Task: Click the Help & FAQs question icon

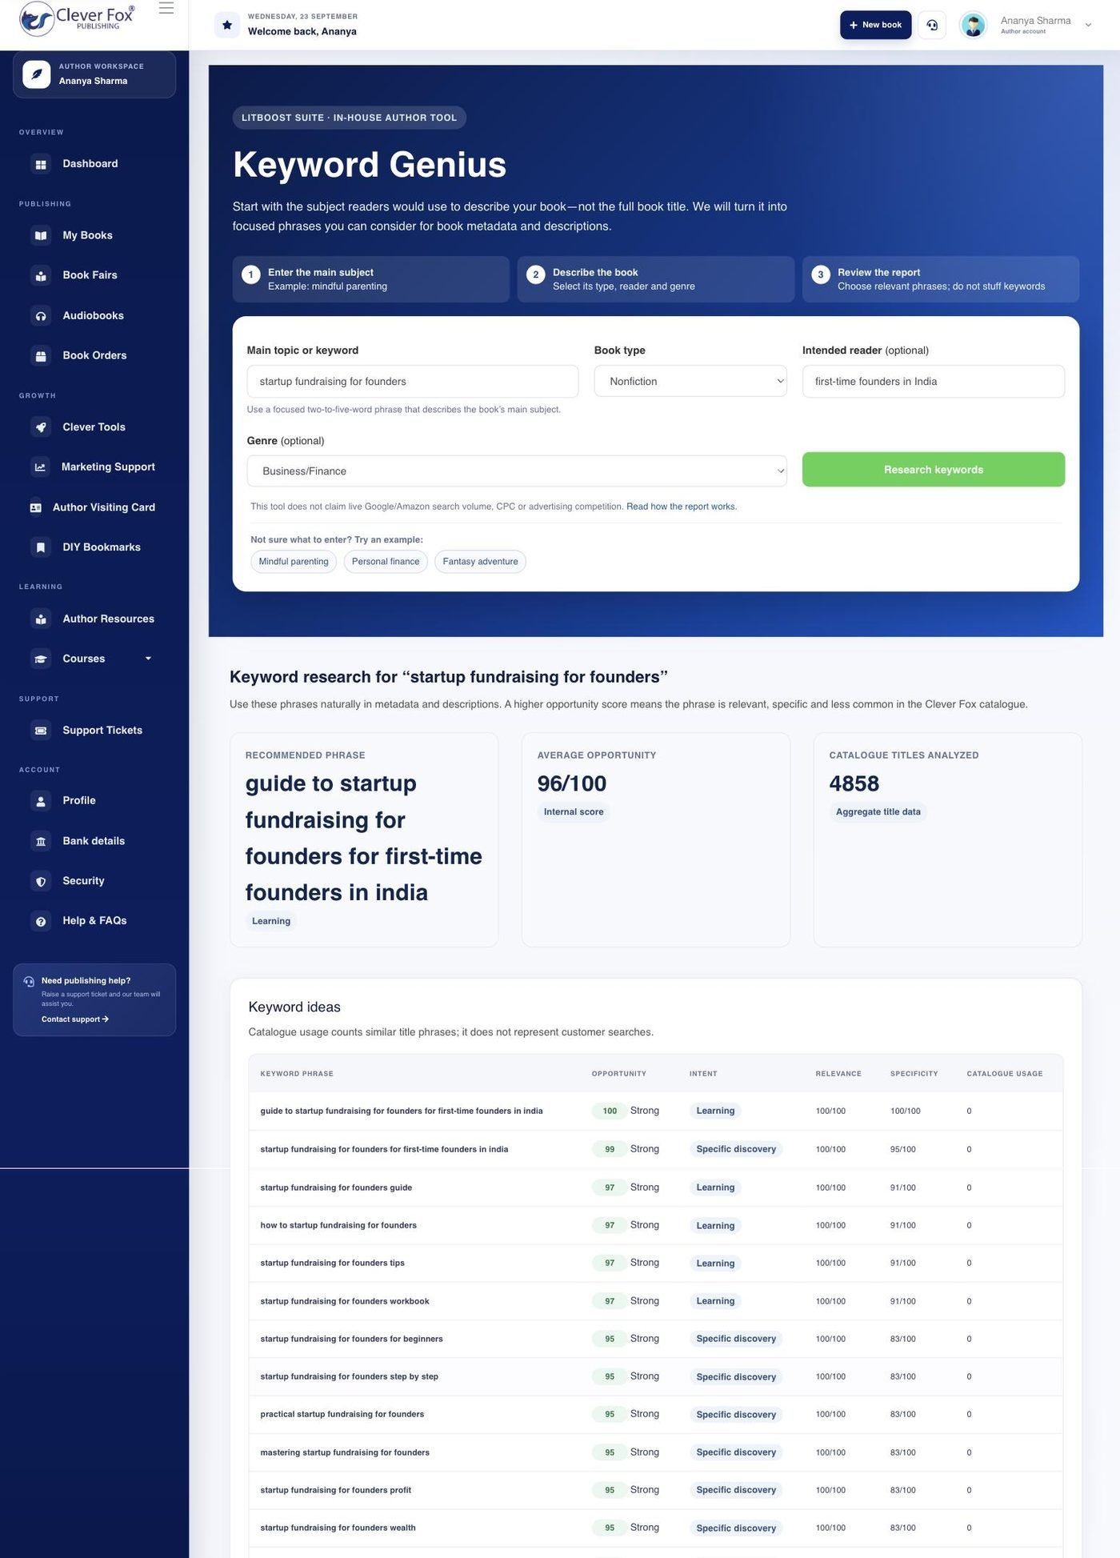Action: (41, 921)
